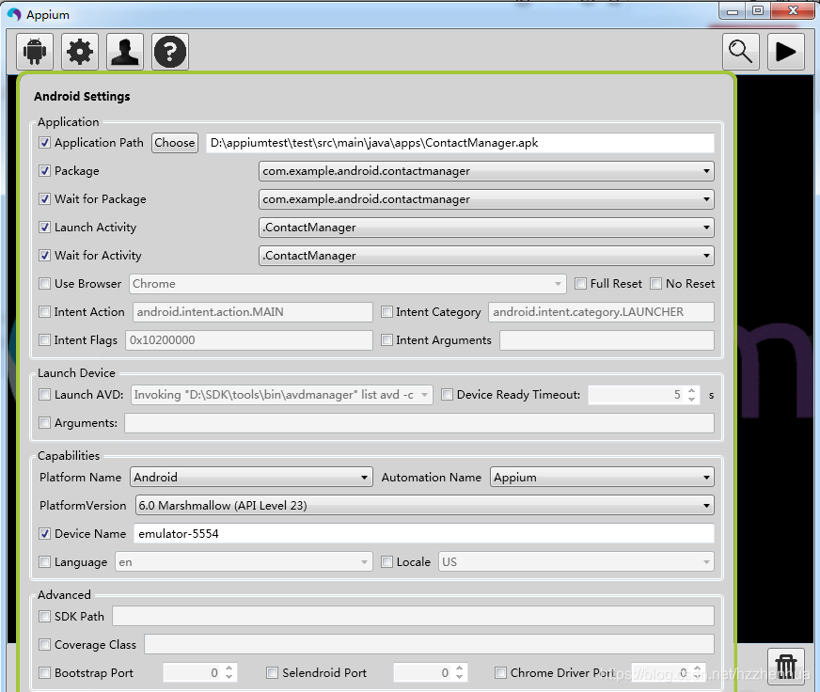Uncheck the Application Path checkbox

pos(45,143)
